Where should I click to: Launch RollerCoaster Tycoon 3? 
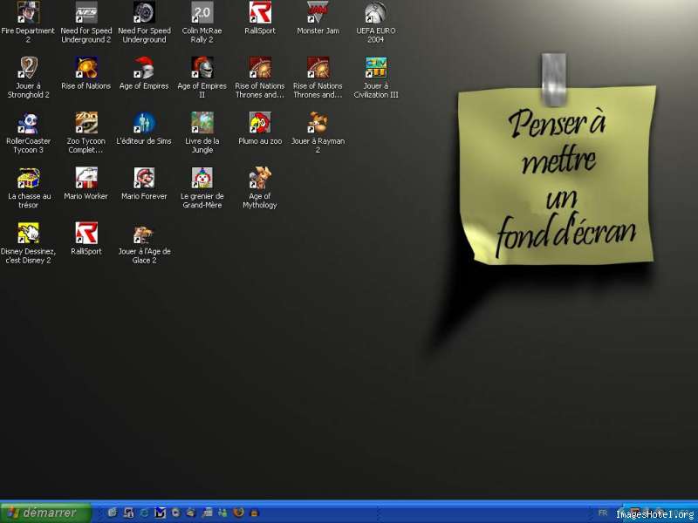(x=28, y=123)
